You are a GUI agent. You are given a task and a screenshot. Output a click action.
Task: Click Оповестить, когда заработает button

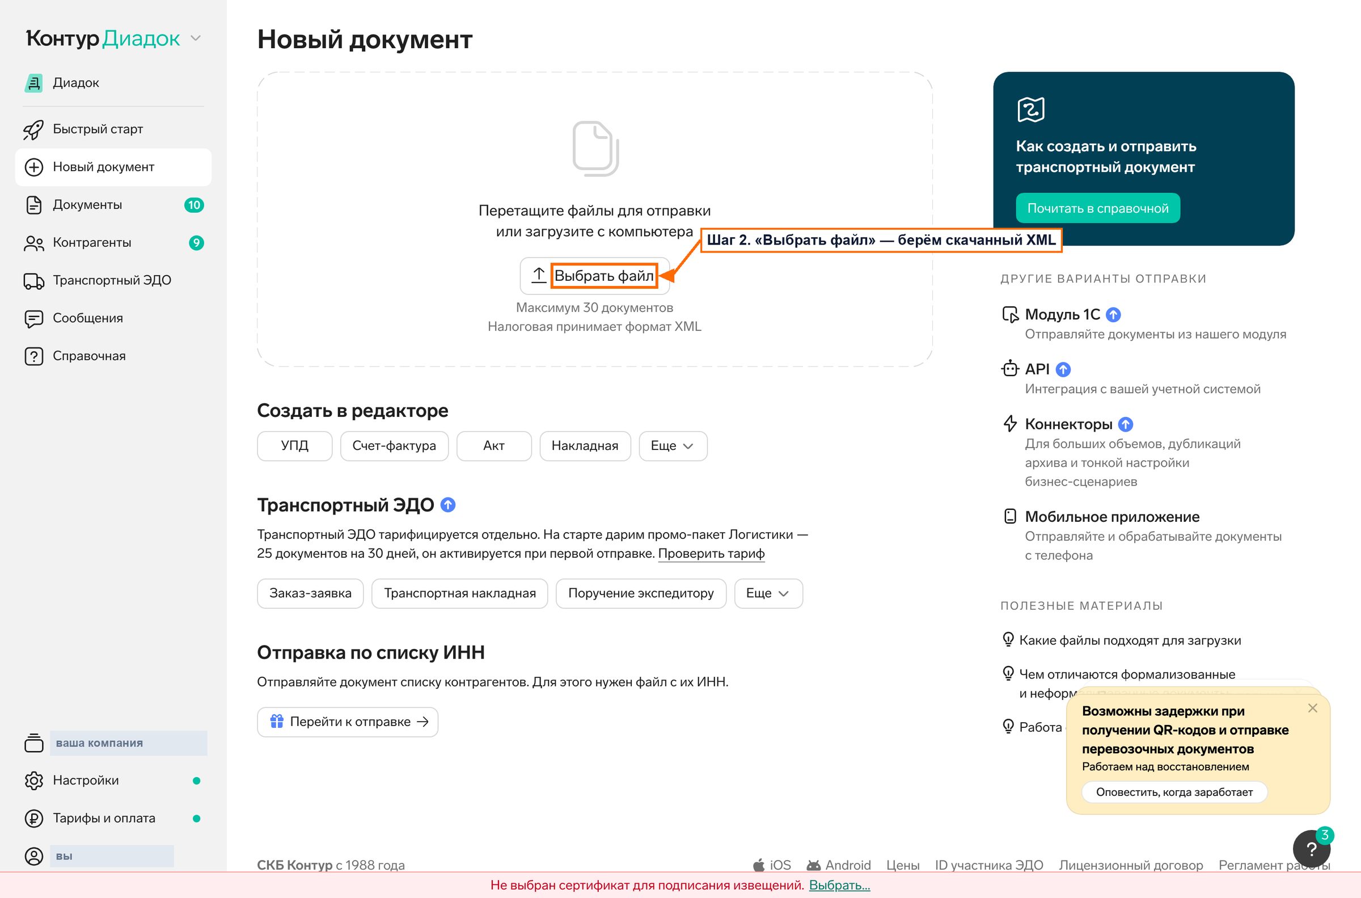[1174, 792]
